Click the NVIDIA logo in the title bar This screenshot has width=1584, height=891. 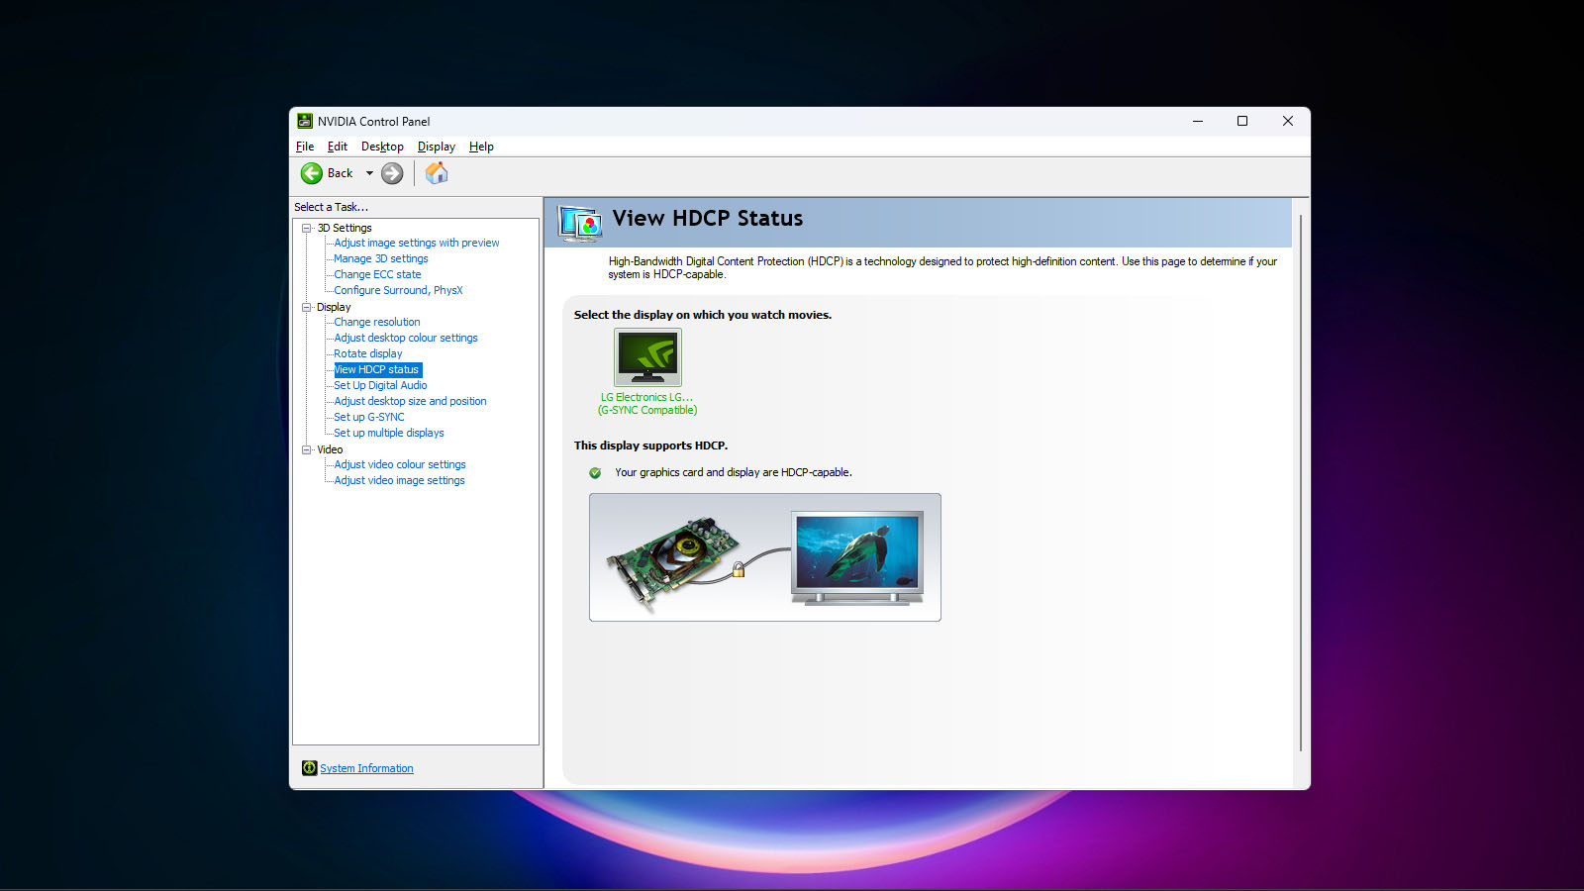click(x=304, y=121)
